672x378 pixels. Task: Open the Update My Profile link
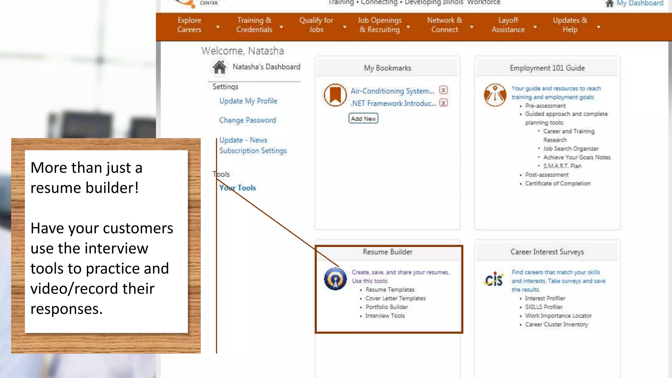[248, 101]
